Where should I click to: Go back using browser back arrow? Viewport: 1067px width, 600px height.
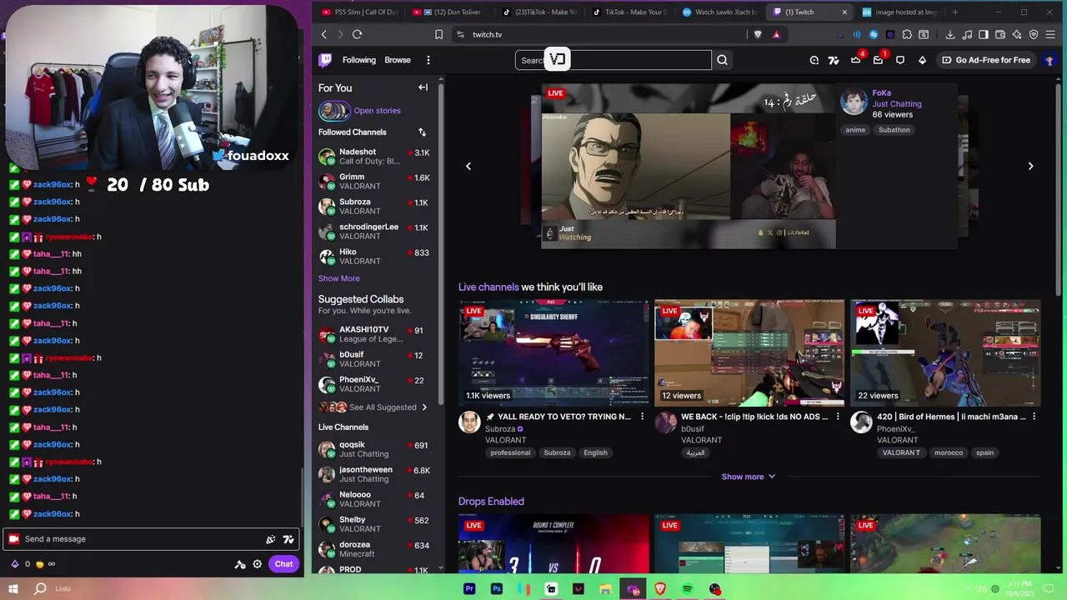tap(324, 34)
